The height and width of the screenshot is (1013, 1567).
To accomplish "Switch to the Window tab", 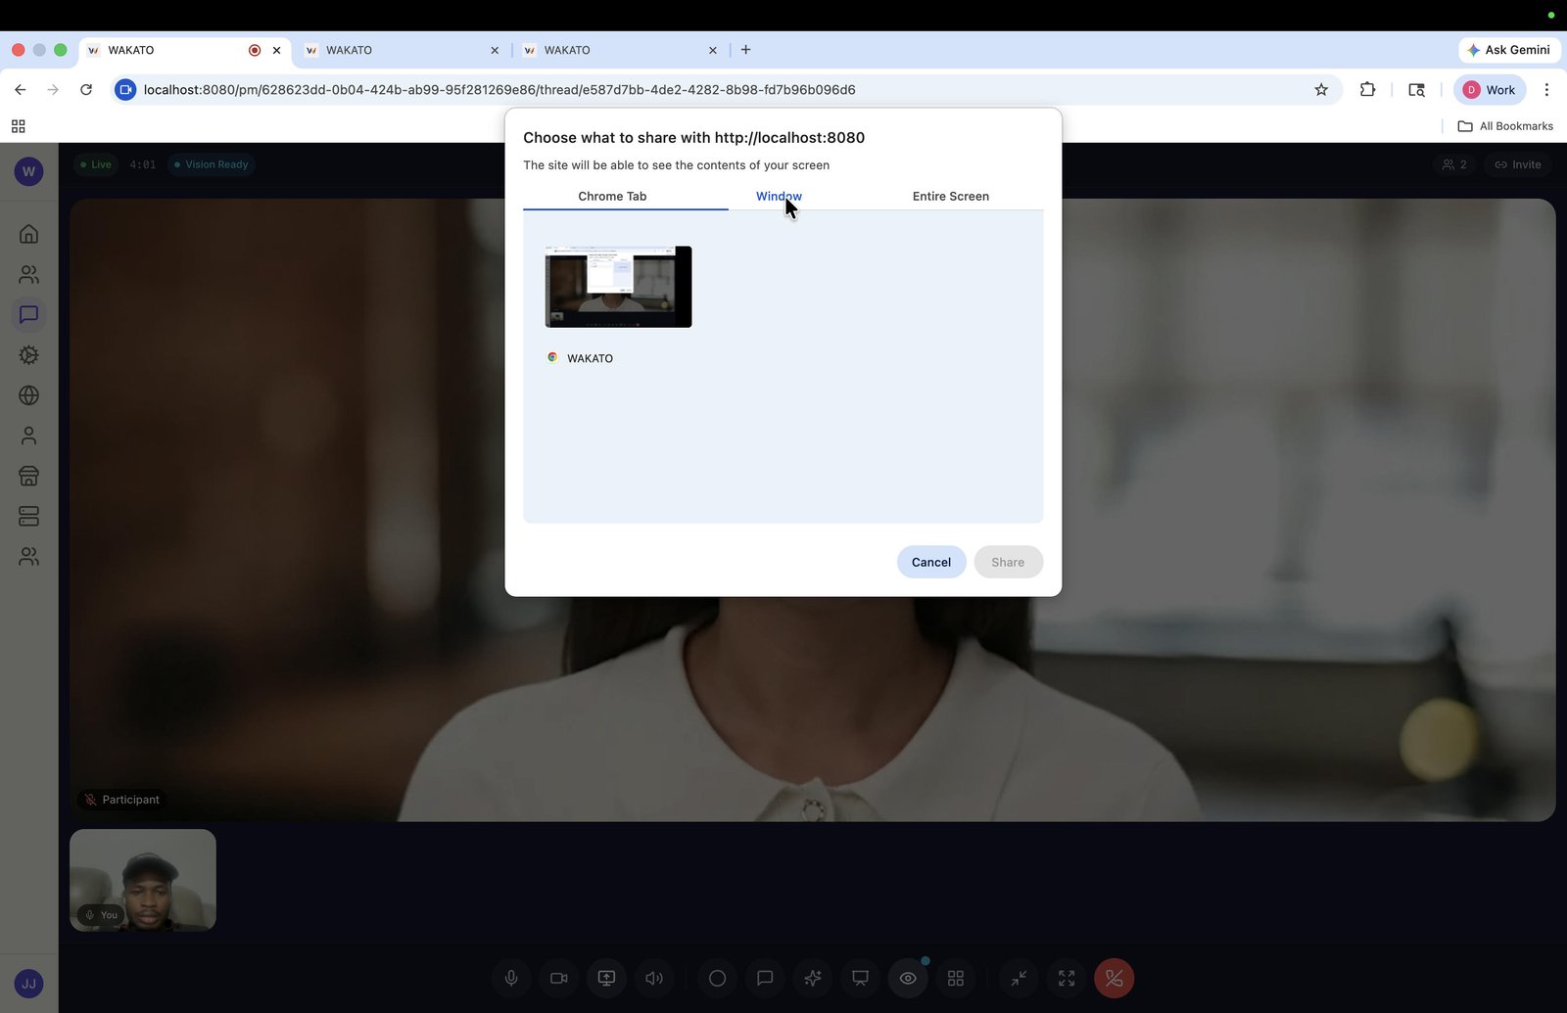I will [779, 196].
